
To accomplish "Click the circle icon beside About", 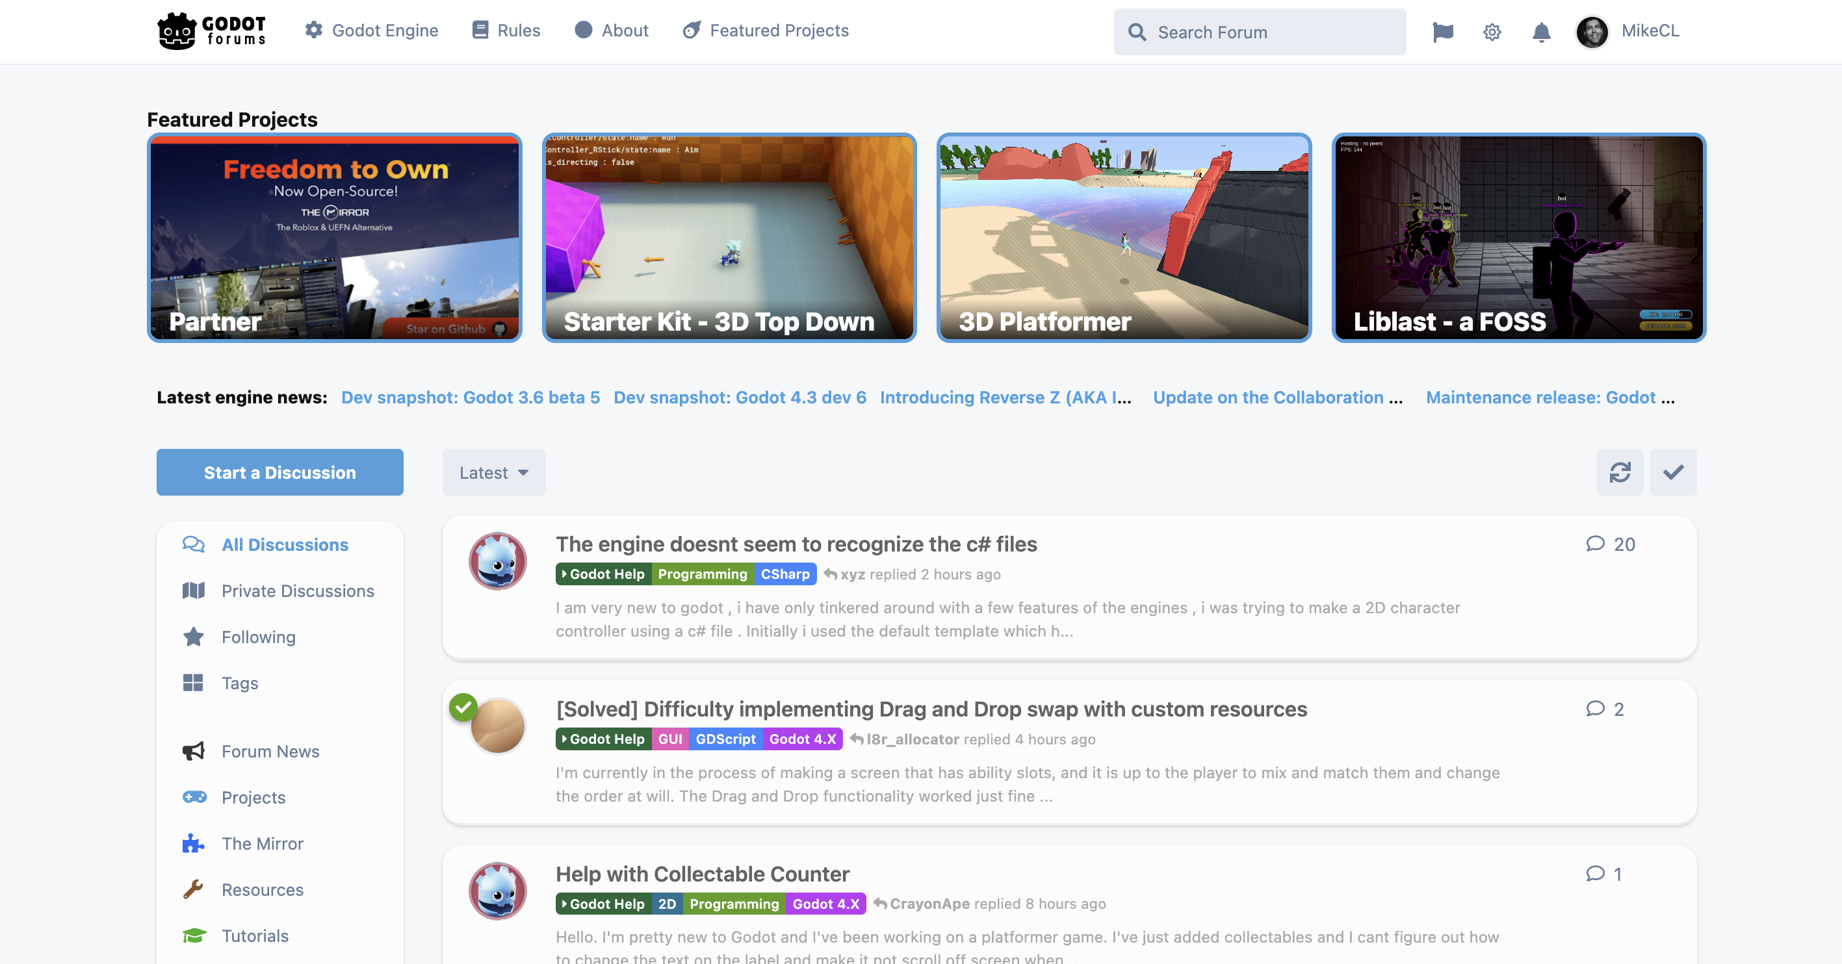I will point(584,30).
